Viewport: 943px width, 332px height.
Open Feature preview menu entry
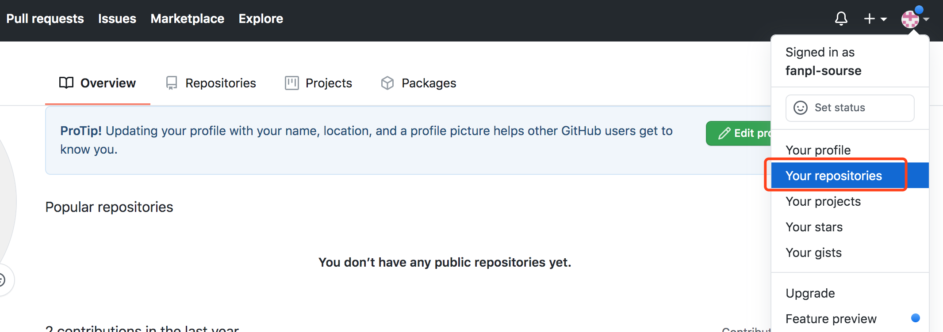(x=831, y=319)
